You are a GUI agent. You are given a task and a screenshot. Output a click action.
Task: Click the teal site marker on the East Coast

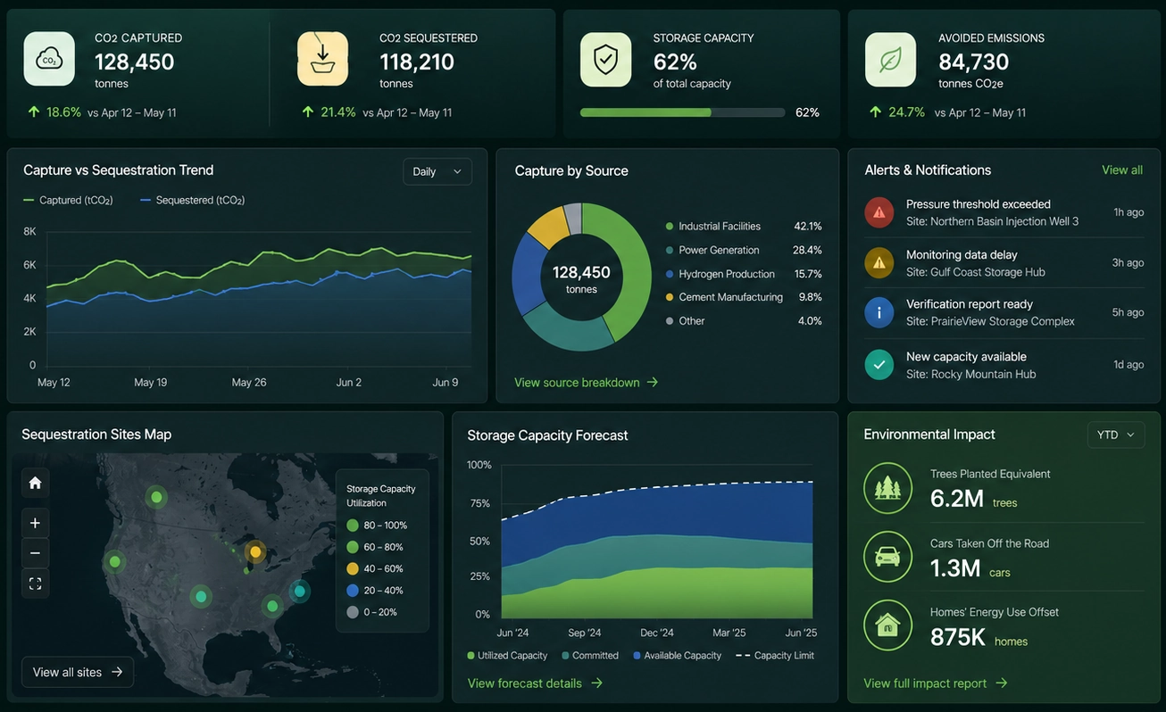300,591
